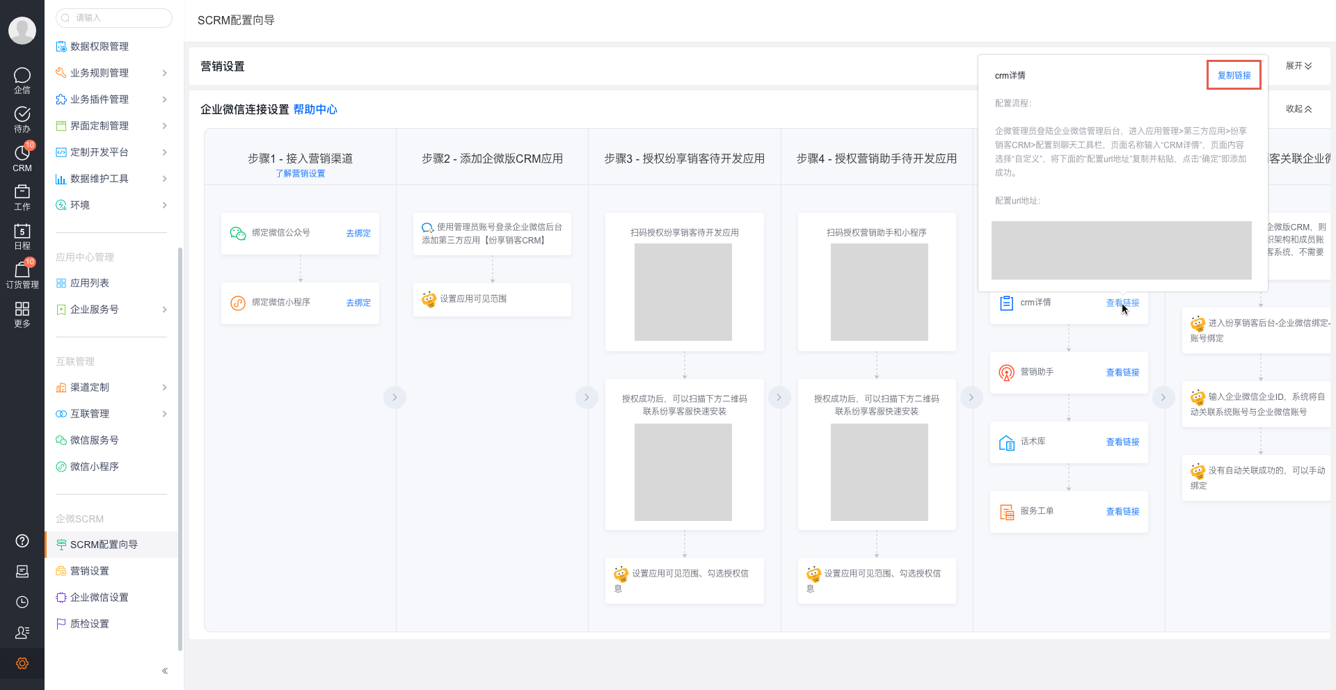Expand 环境 submenu

pos(164,204)
